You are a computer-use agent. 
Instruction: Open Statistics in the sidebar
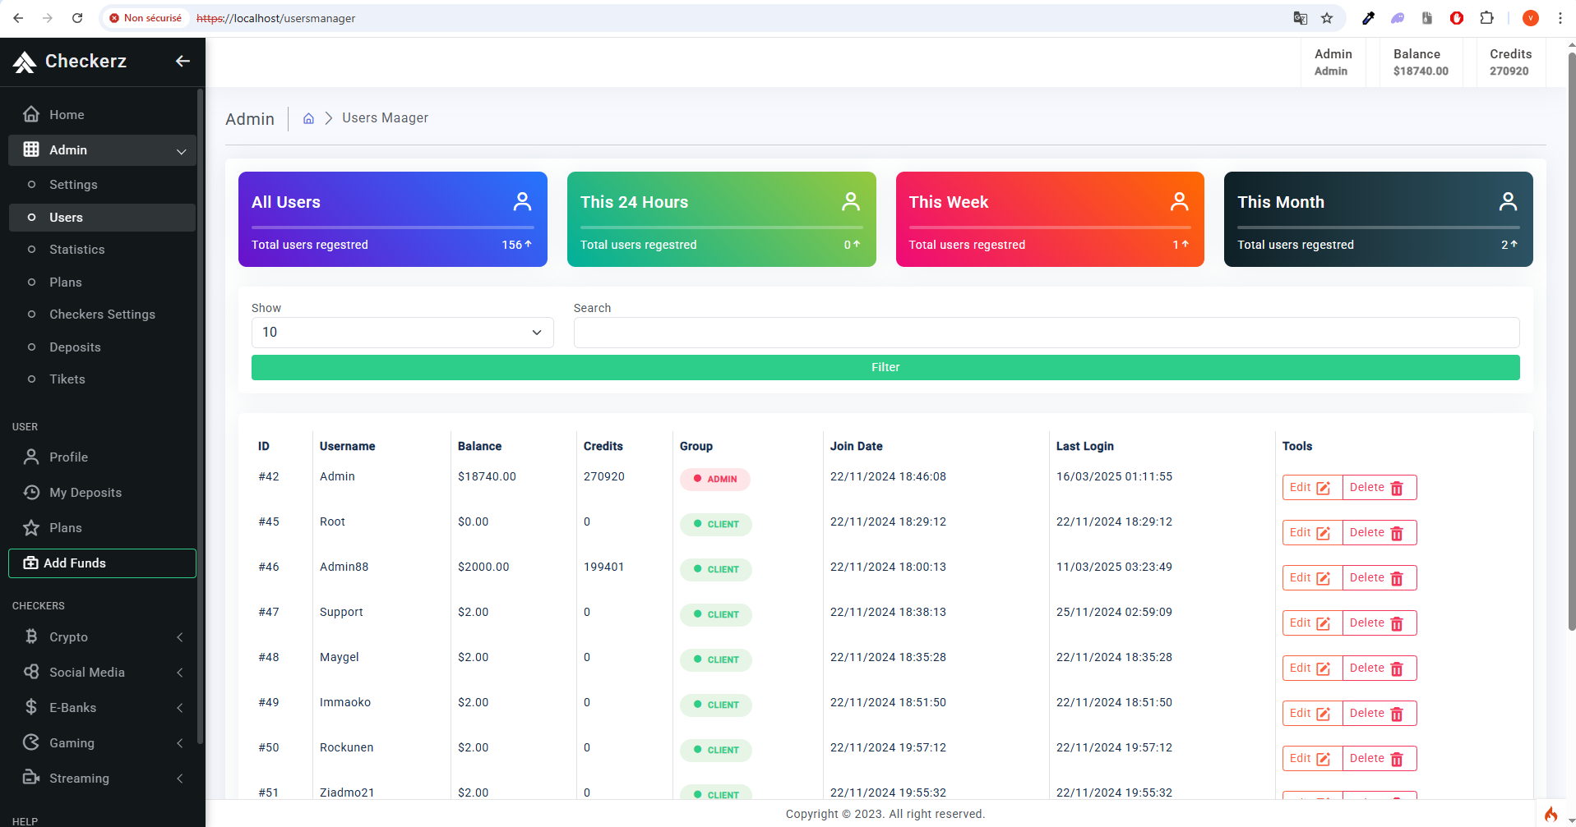[76, 250]
